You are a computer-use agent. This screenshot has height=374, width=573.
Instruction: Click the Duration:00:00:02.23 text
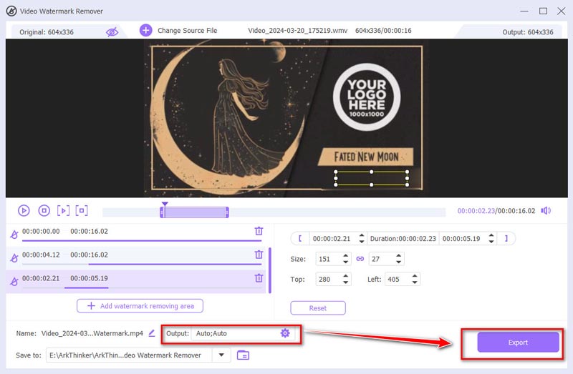click(x=403, y=239)
